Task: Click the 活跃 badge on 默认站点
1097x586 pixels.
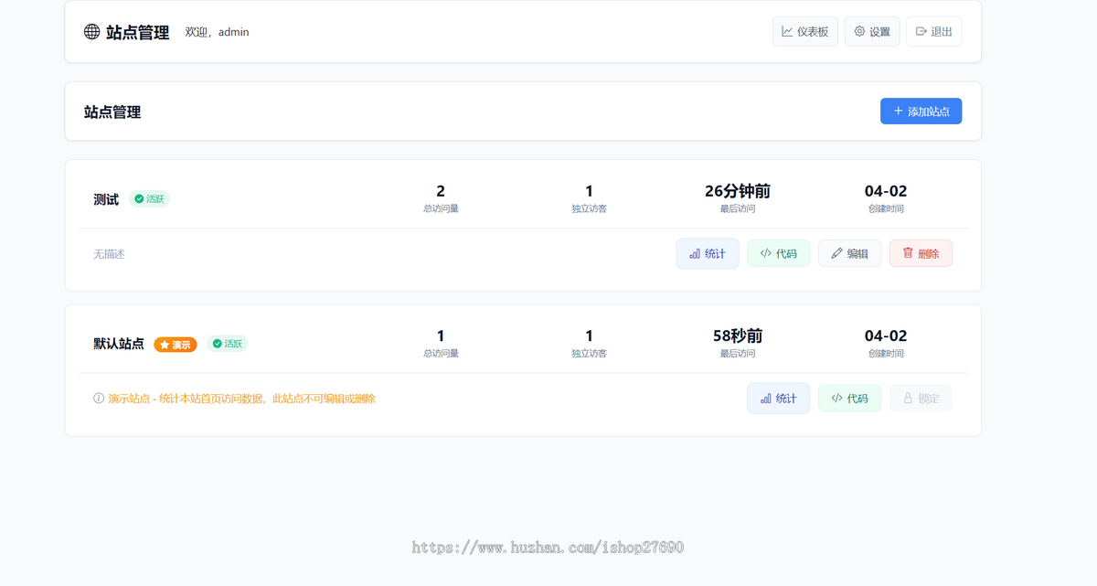Action: [227, 344]
